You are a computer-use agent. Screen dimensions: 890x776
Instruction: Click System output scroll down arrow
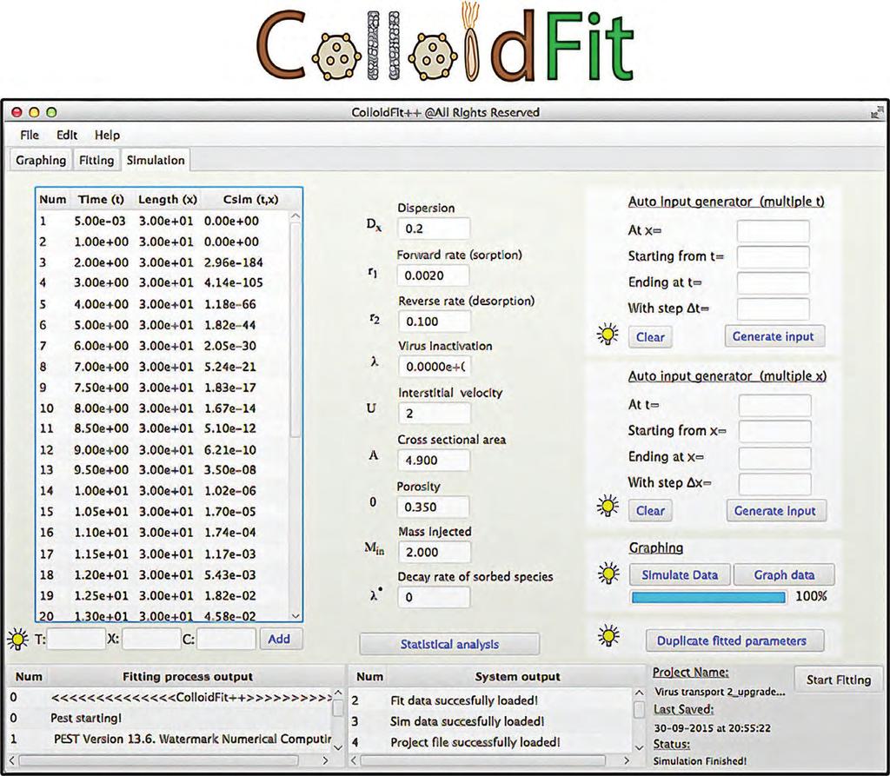click(639, 747)
